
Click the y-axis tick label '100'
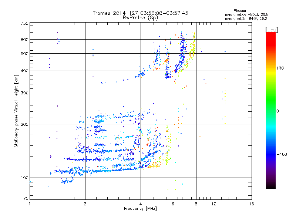click(x=24, y=178)
